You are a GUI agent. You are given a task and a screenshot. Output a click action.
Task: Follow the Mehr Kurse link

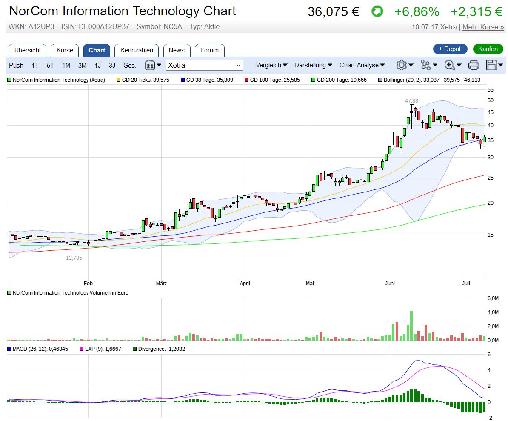click(483, 27)
